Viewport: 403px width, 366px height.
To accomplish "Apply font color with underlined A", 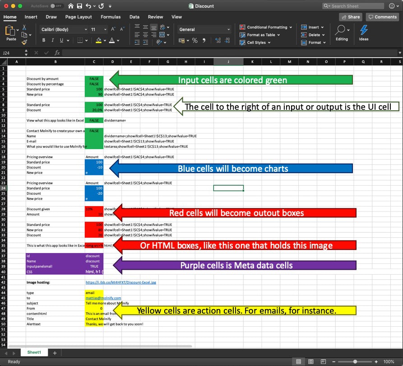I will pos(112,40).
